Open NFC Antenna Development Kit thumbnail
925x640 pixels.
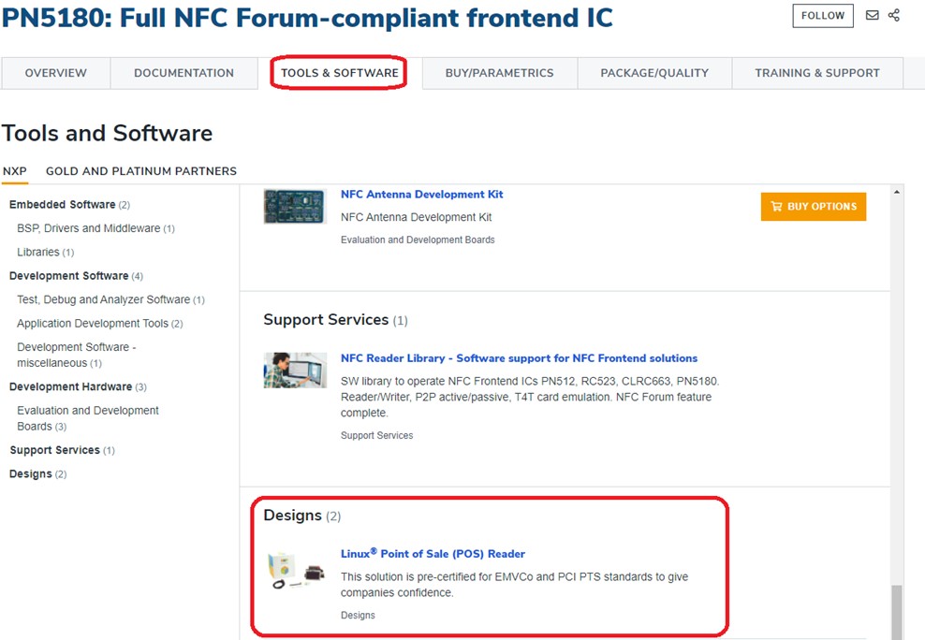point(294,206)
